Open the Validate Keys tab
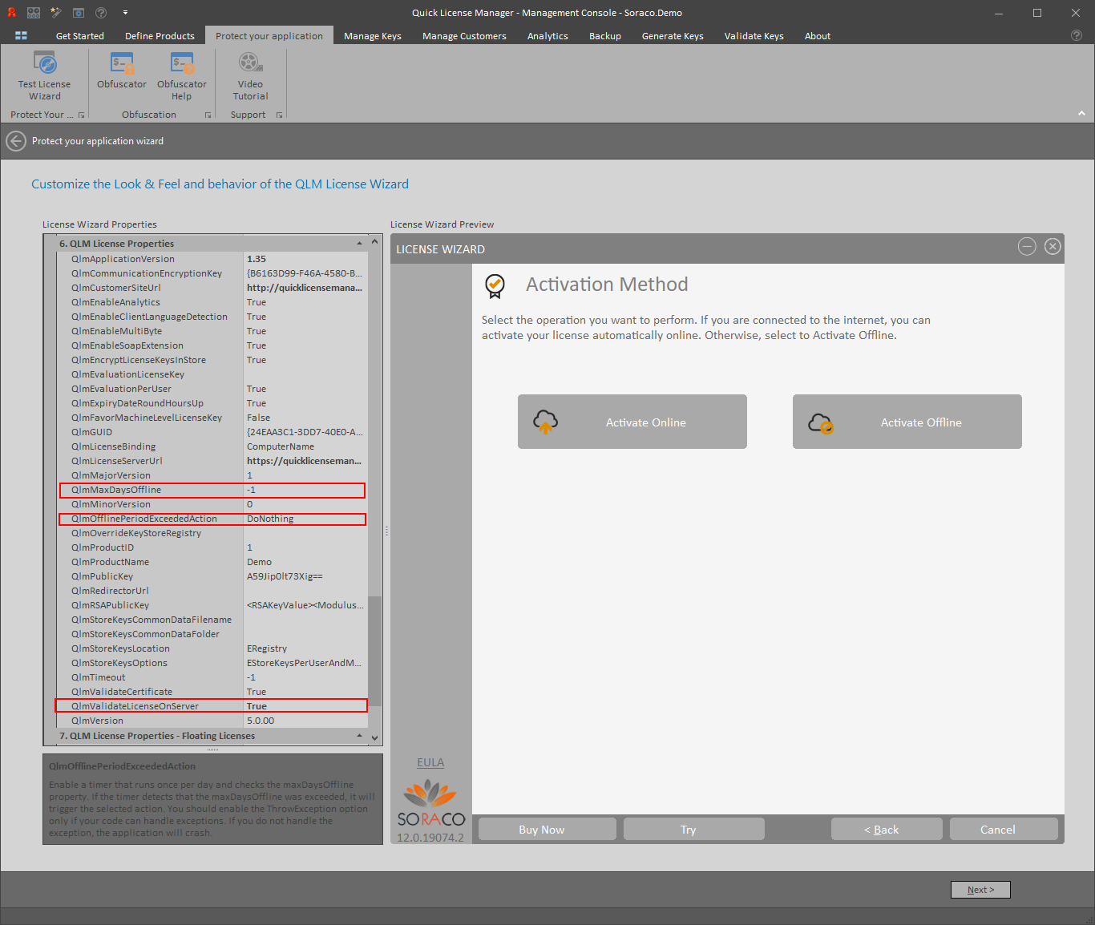Viewport: 1095px width, 925px height. tap(754, 36)
